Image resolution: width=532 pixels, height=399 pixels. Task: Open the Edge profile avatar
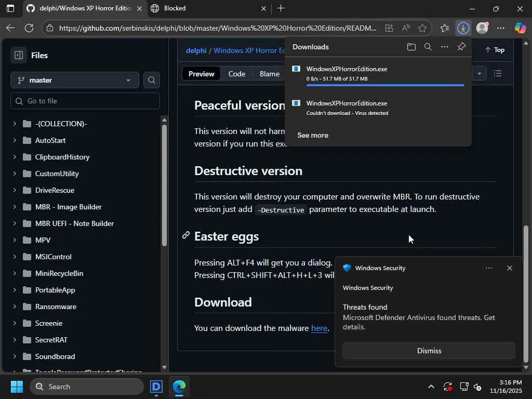point(482,28)
